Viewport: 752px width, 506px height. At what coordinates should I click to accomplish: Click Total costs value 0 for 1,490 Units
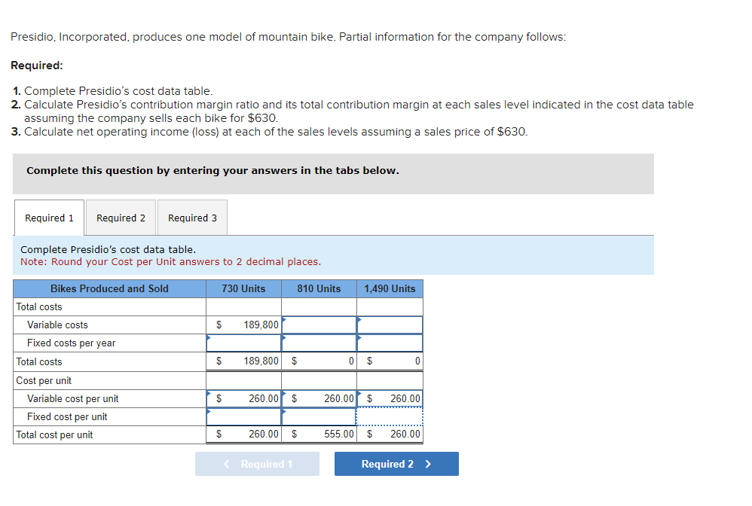pos(390,361)
